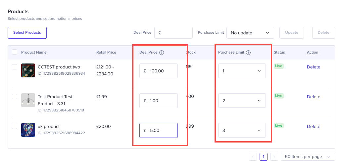Image resolution: width=343 pixels, height=165 pixels.
Task: Click the Deal Price help question icon
Action: click(162, 52)
